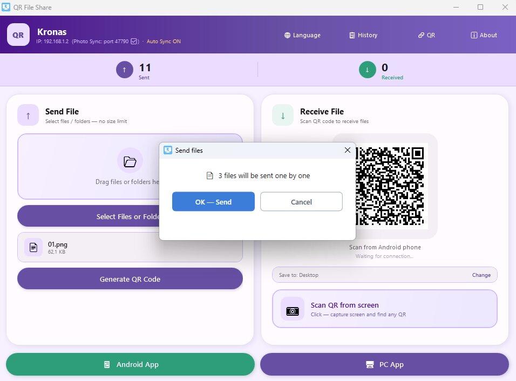Click the Received down-arrow circle icon

367,70
